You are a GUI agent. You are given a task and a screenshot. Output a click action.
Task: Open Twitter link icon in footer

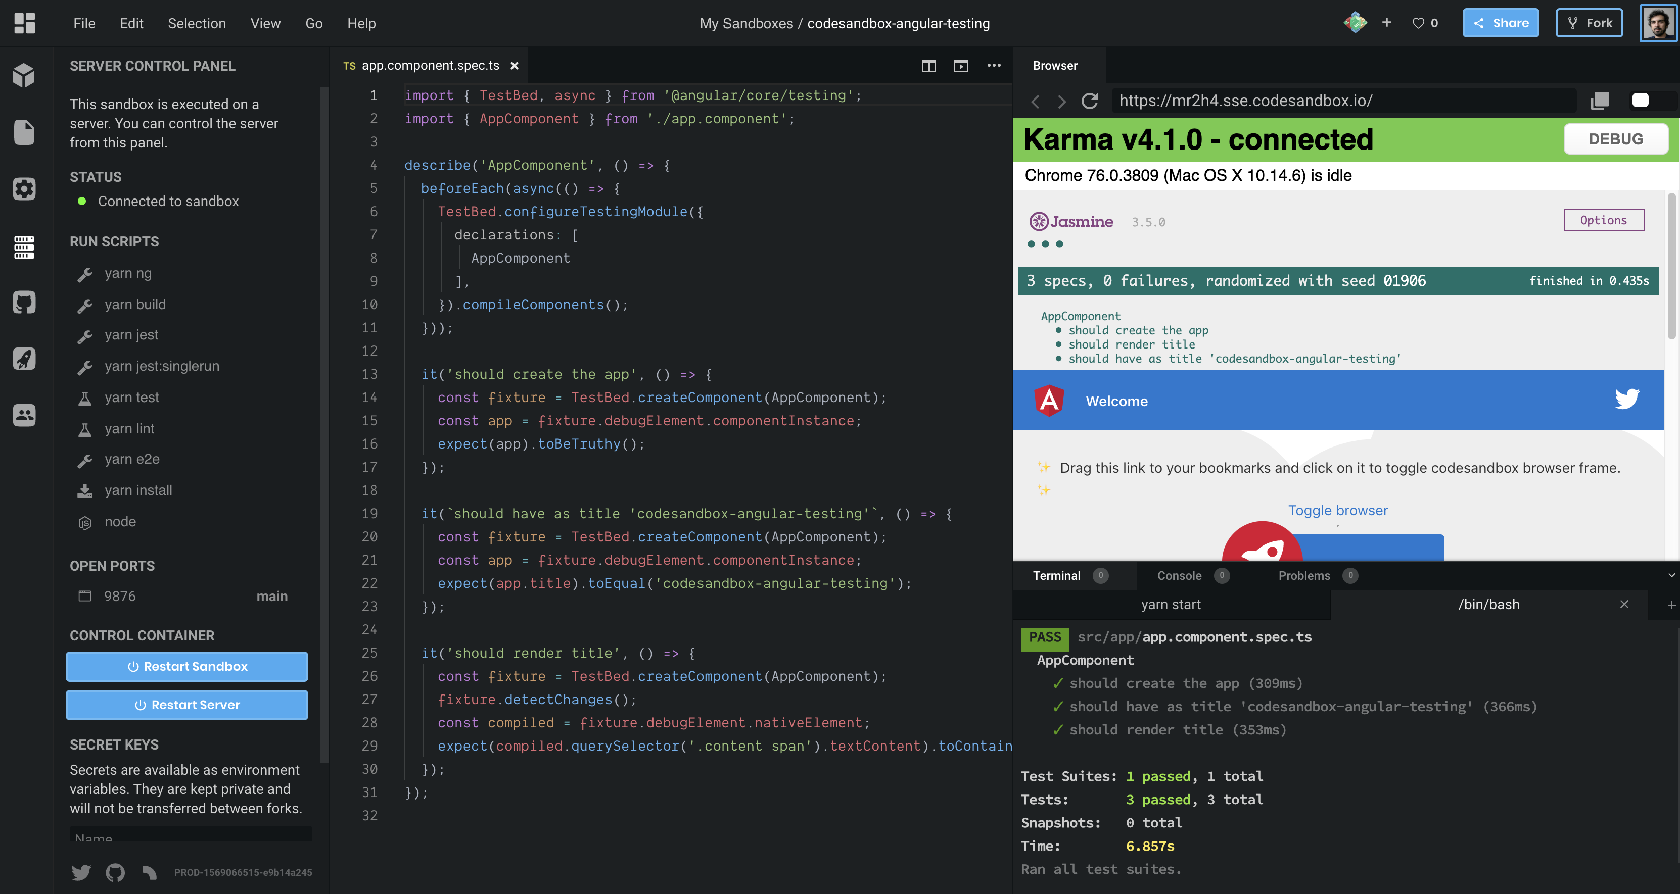click(81, 872)
